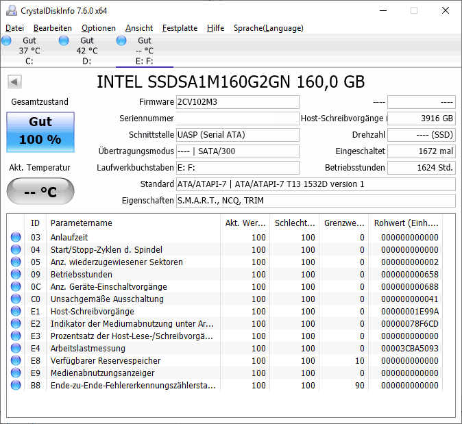The height and width of the screenshot is (424, 462).
Task: Click threshold value 90 in row B8
Action: point(360,386)
